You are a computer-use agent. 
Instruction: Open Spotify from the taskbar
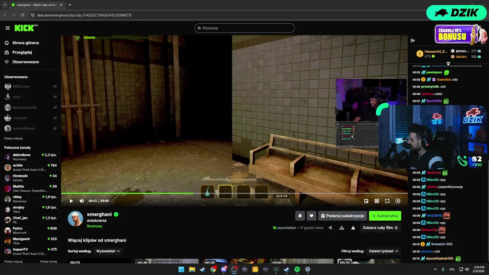click(297, 269)
